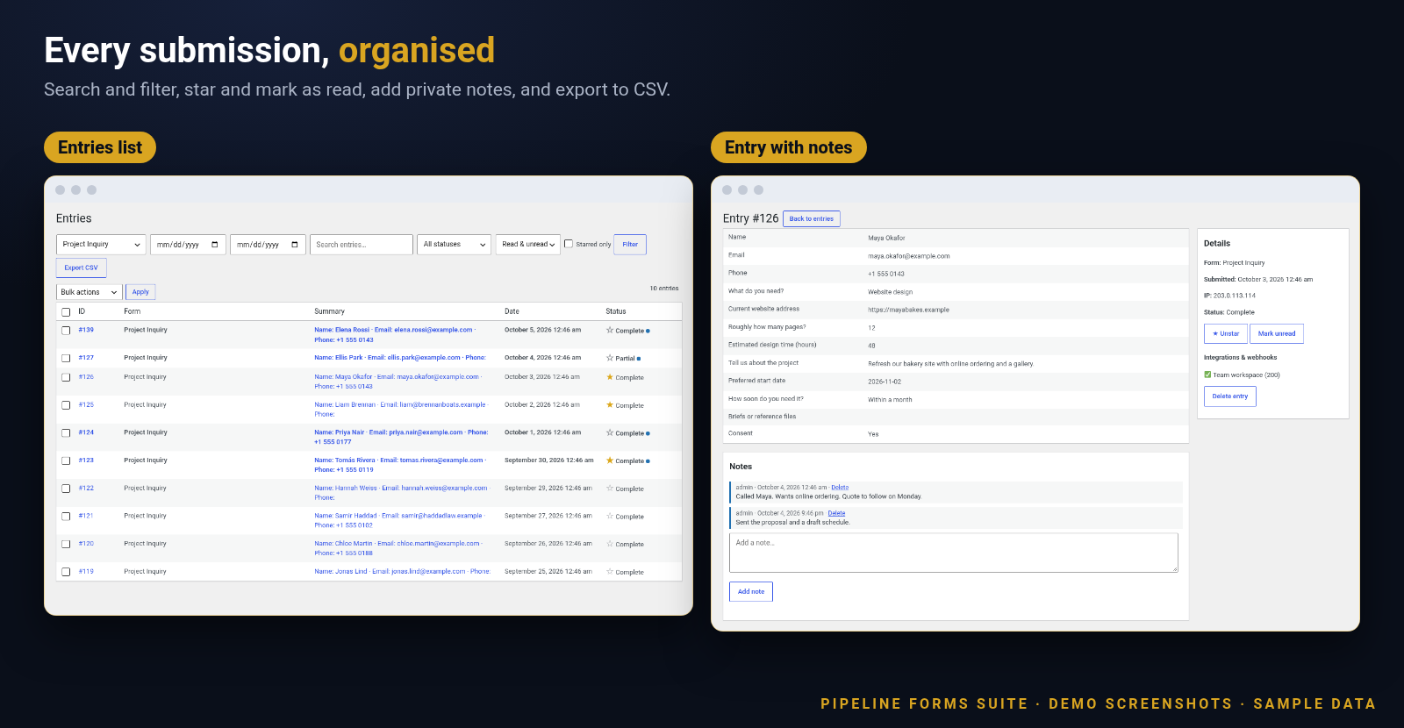This screenshot has width=1404, height=728.
Task: Open calendar picker on first date field
Action: 215,245
